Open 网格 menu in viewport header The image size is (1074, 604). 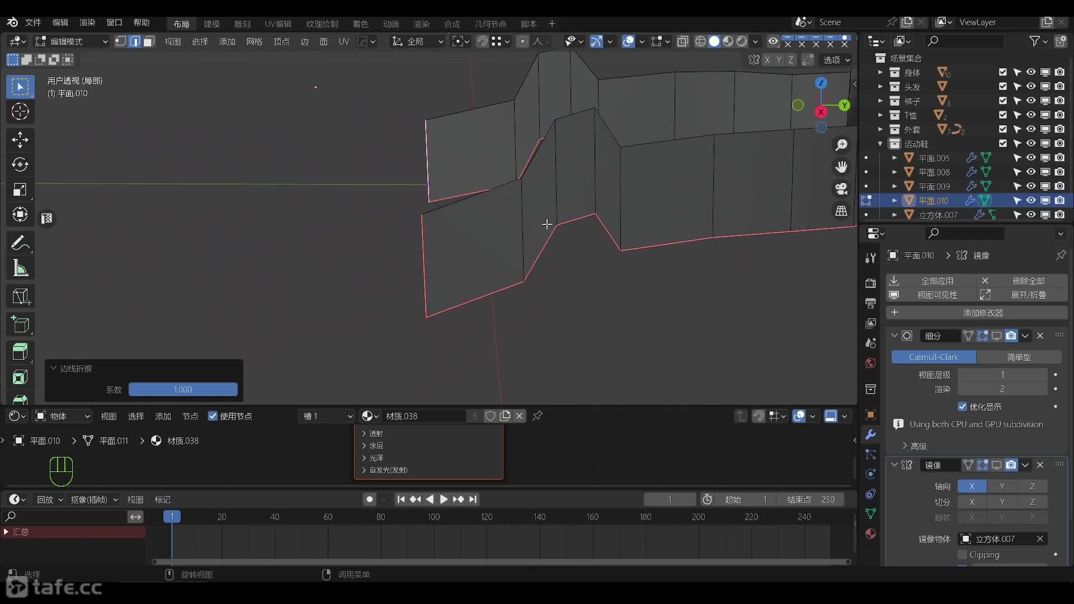tap(254, 41)
